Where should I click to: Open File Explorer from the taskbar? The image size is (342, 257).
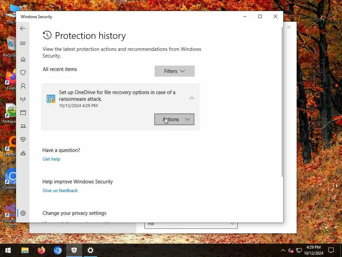click(25, 250)
